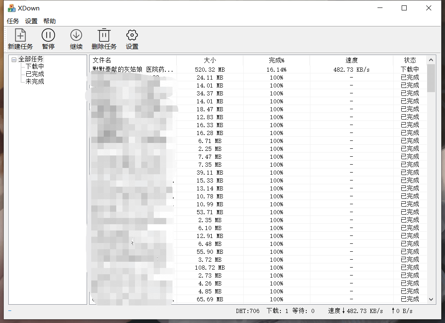Pause downloads with the 暂停 icon

click(48, 35)
